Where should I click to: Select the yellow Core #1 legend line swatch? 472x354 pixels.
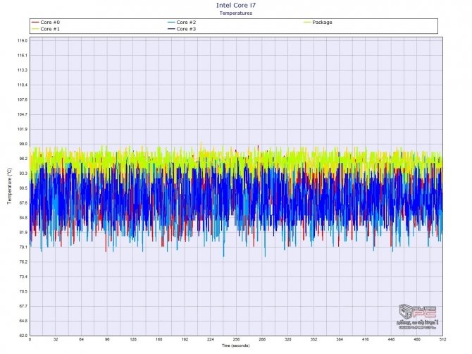(35, 29)
